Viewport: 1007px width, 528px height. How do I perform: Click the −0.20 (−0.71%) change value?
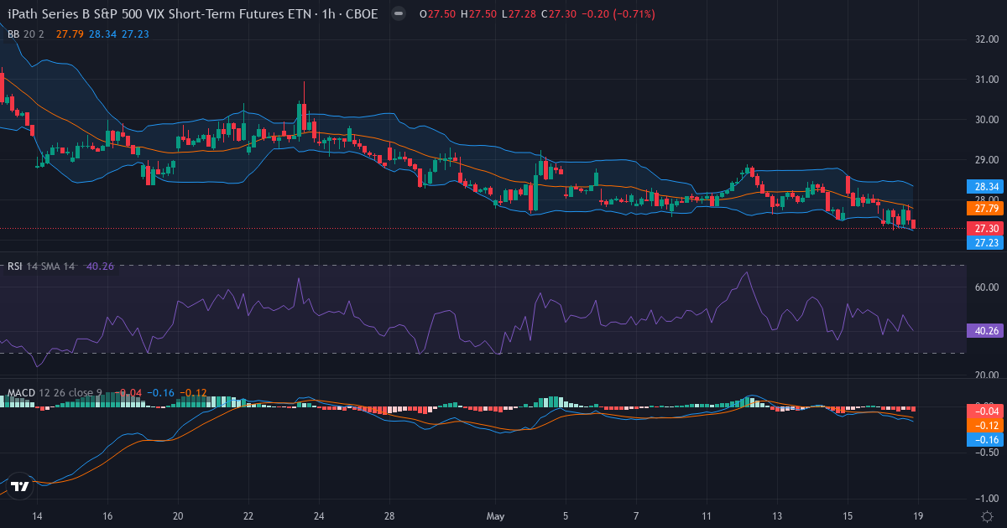(618, 14)
